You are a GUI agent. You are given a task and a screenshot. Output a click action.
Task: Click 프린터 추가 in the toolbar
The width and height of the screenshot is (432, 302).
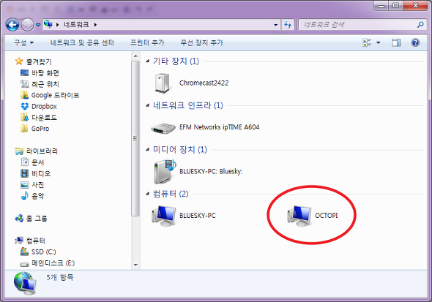pos(147,42)
